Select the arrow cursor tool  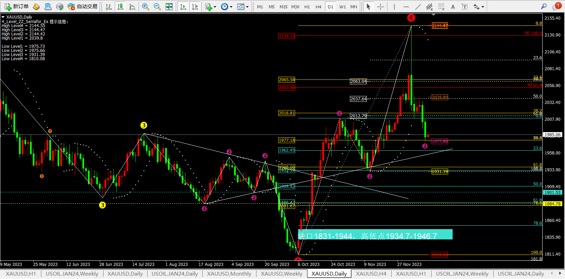369,7
